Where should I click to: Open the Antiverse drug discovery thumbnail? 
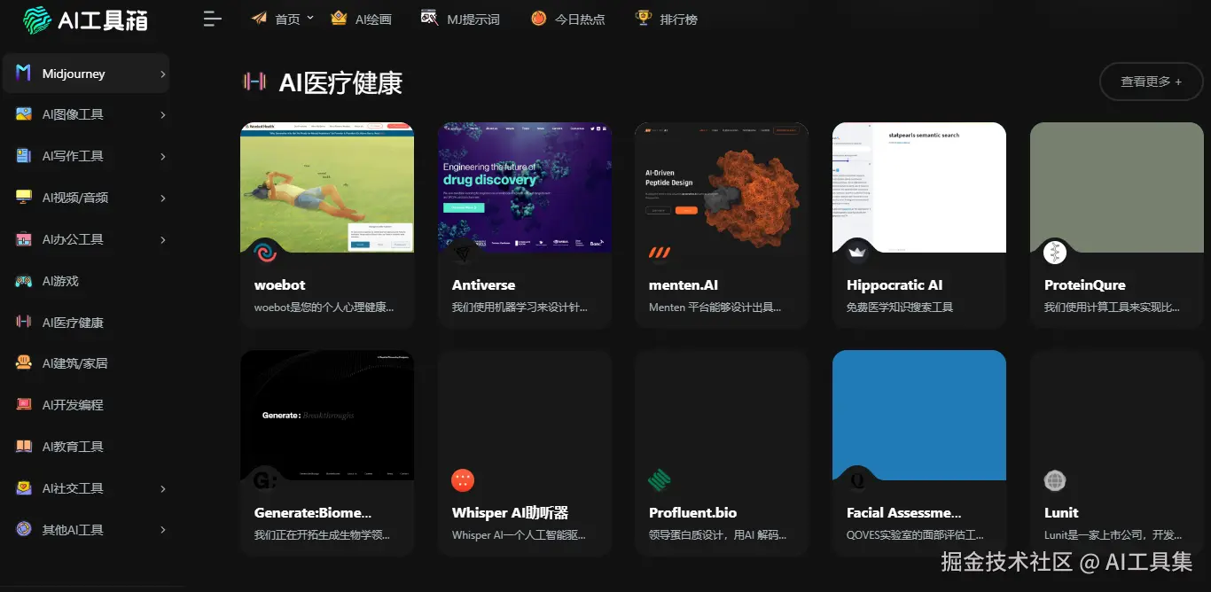[x=525, y=187]
